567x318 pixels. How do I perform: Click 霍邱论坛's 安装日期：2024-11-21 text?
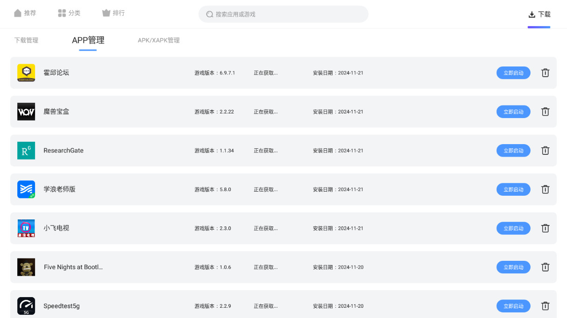[x=338, y=73]
